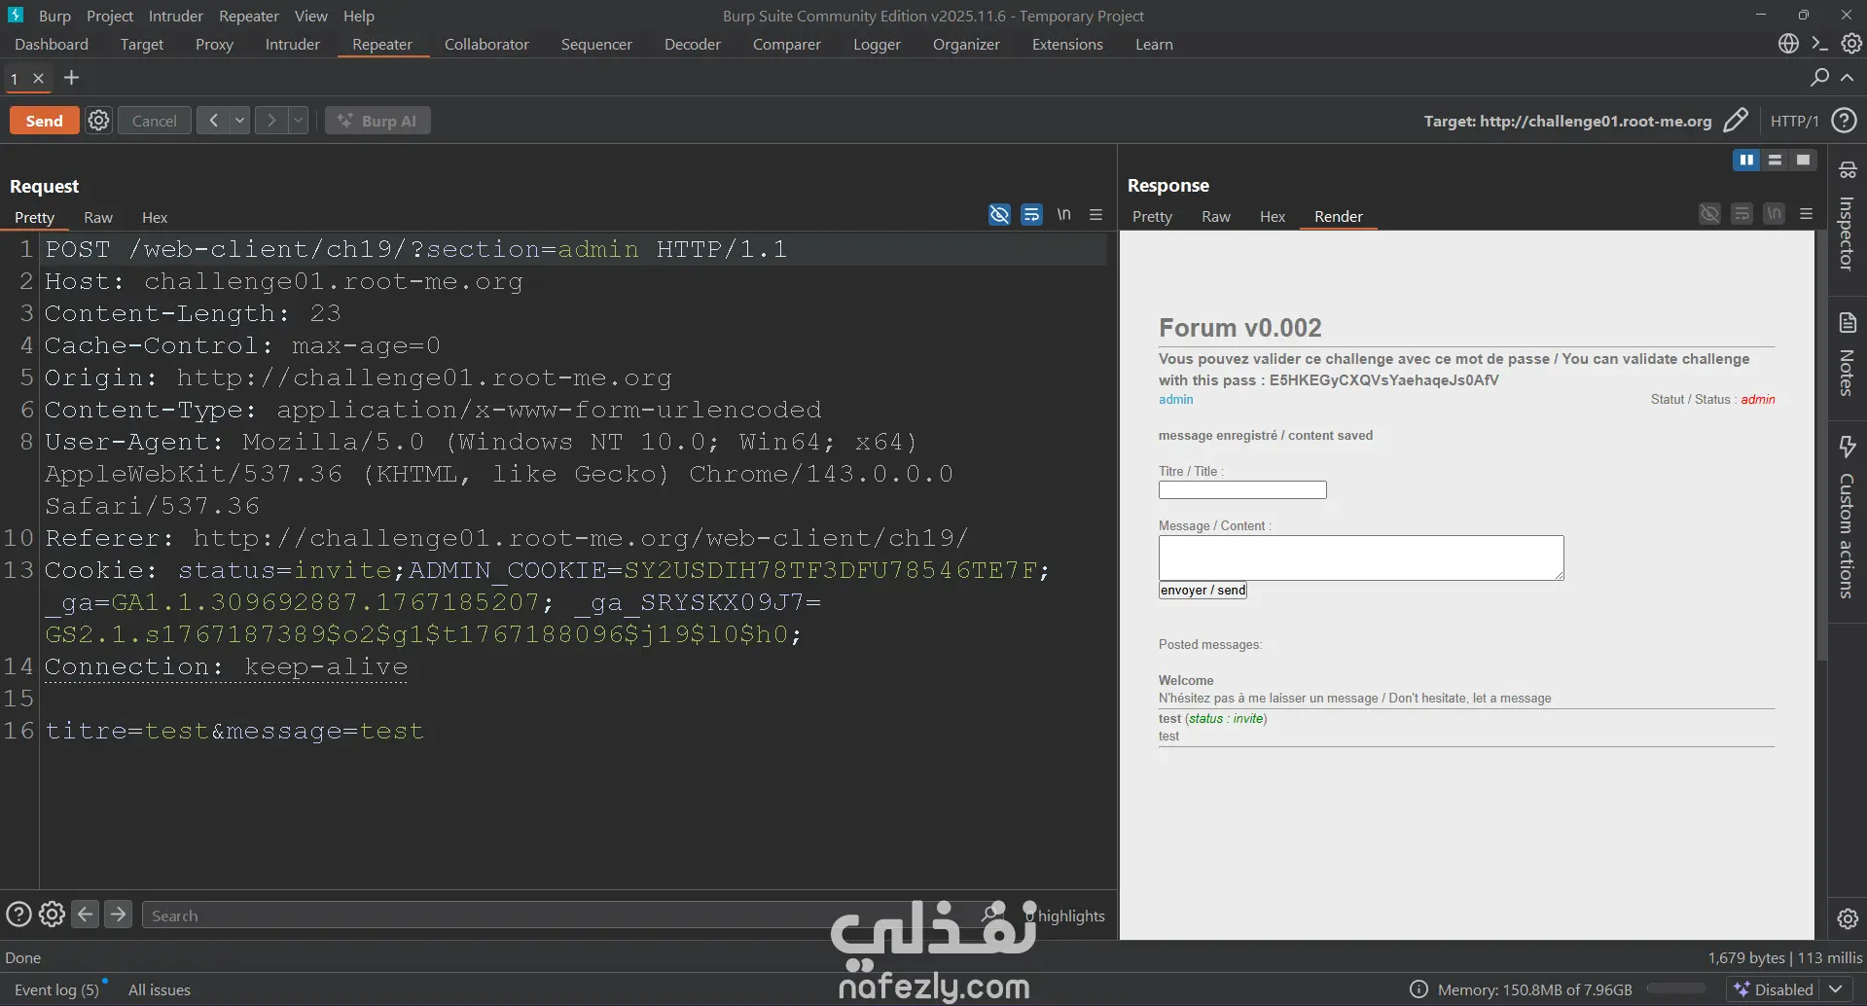Open Burp settings gear top right
The width and height of the screenshot is (1867, 1006).
tap(1851, 44)
